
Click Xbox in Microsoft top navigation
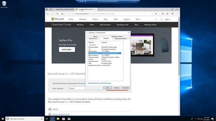(x=106, y=19)
